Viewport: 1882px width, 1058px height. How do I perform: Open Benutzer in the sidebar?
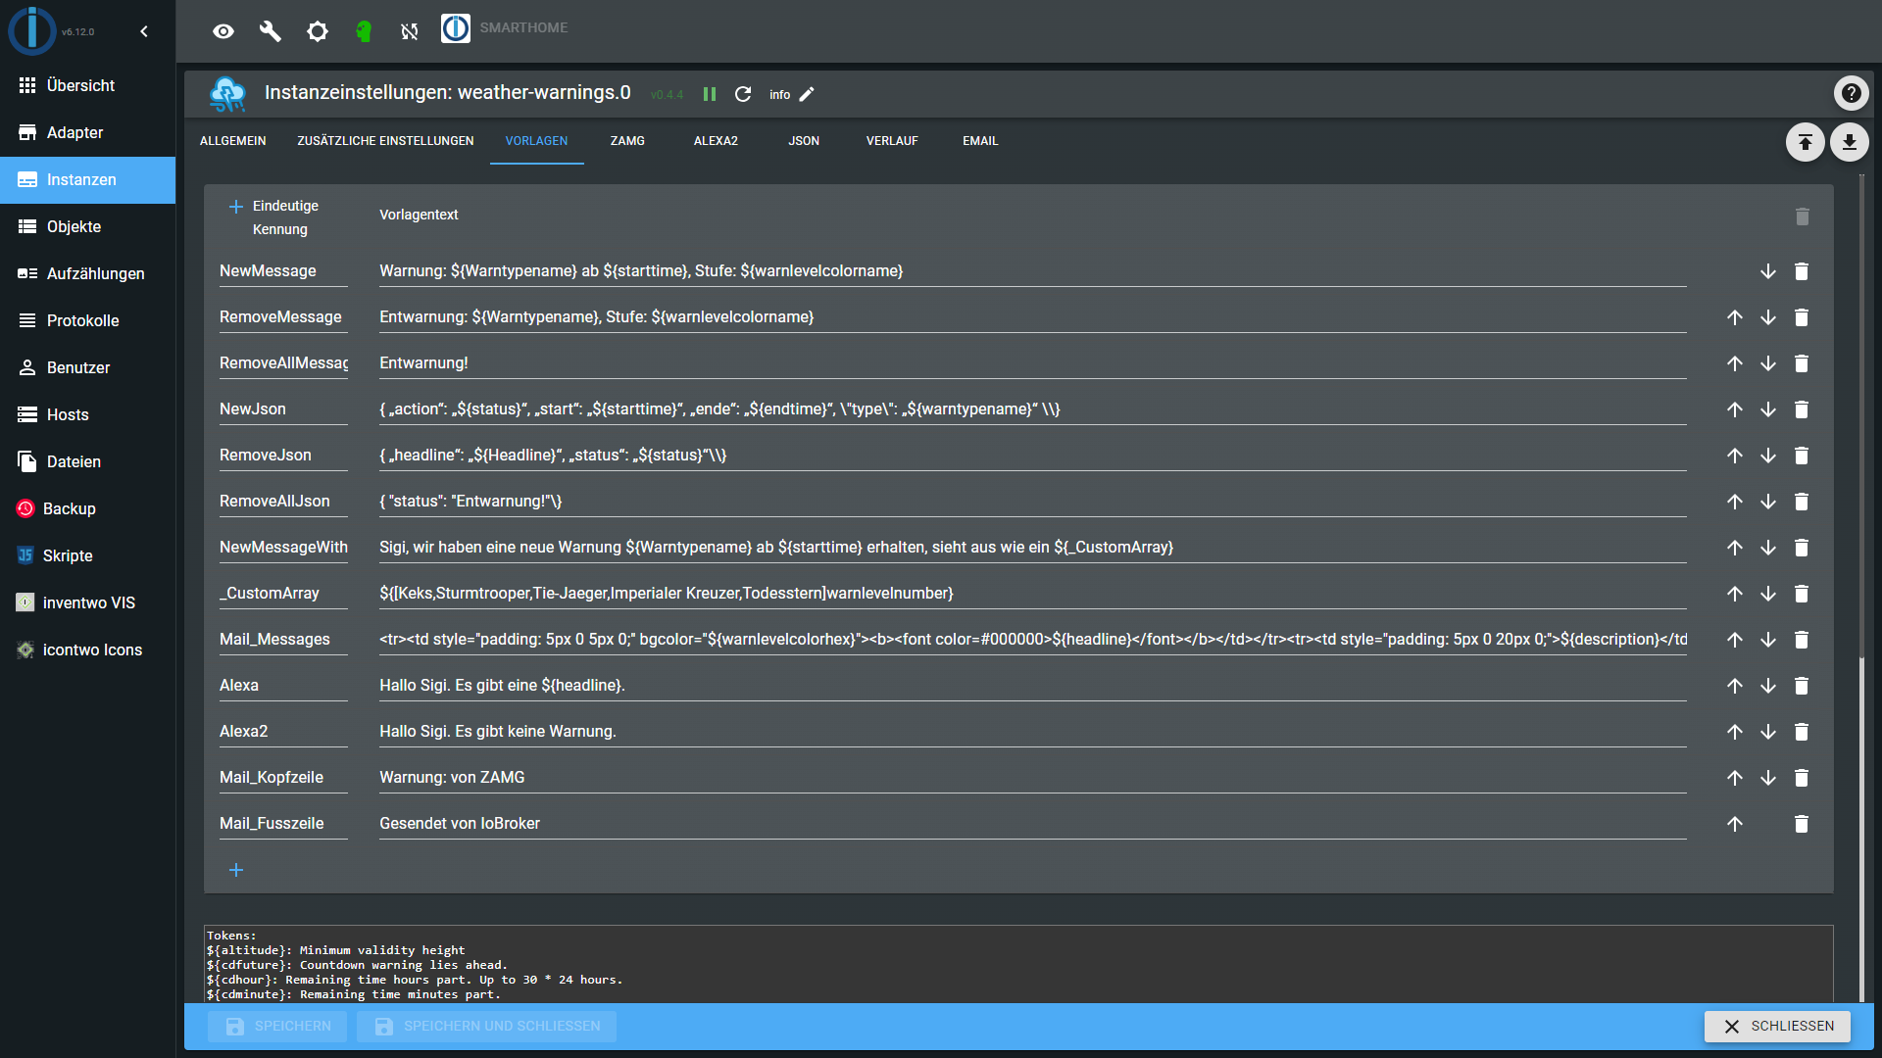88,367
